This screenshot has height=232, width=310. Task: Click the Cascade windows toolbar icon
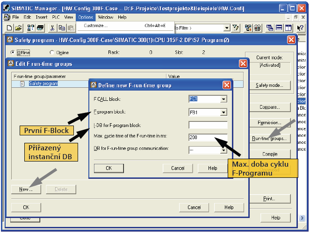269,28
